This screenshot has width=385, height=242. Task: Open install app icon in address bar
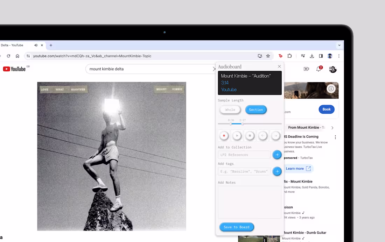[260, 56]
